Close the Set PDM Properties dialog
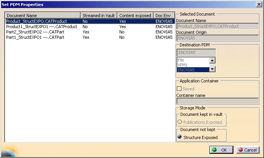 click(x=258, y=5)
